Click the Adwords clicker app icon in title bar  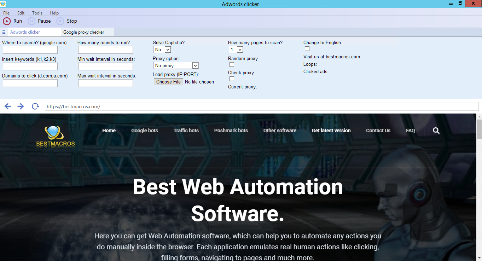3,4
